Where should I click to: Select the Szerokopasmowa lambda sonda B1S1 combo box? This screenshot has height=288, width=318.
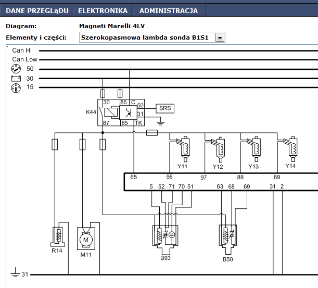coord(152,37)
